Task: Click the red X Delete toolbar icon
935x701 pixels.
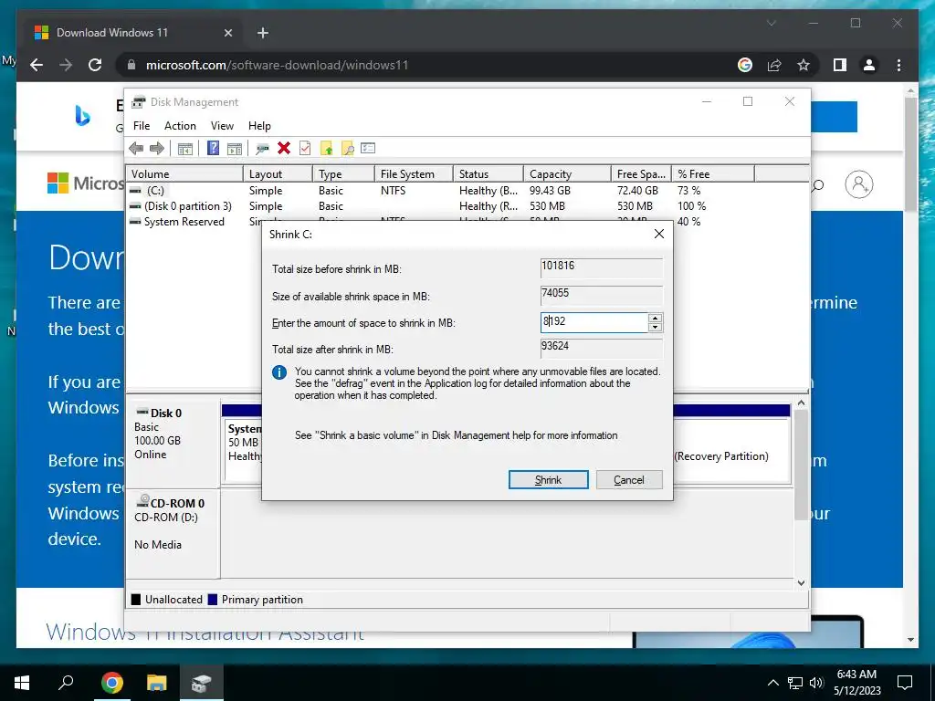Action: pos(284,149)
